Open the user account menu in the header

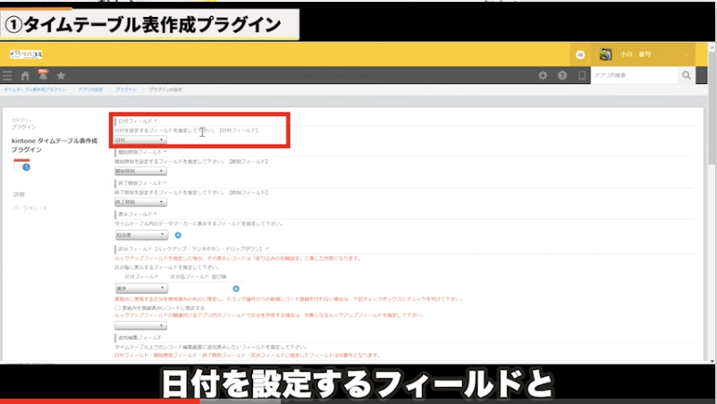645,55
